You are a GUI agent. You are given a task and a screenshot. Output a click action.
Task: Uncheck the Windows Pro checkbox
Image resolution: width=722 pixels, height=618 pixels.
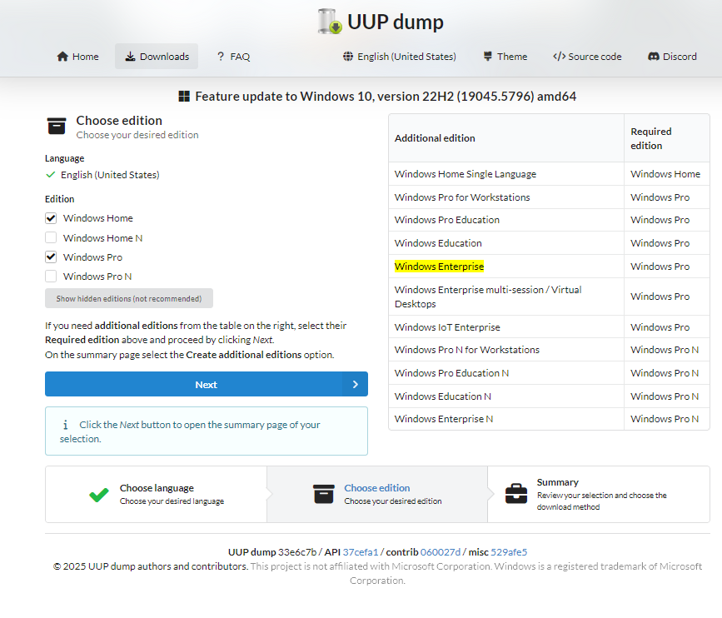tap(51, 257)
